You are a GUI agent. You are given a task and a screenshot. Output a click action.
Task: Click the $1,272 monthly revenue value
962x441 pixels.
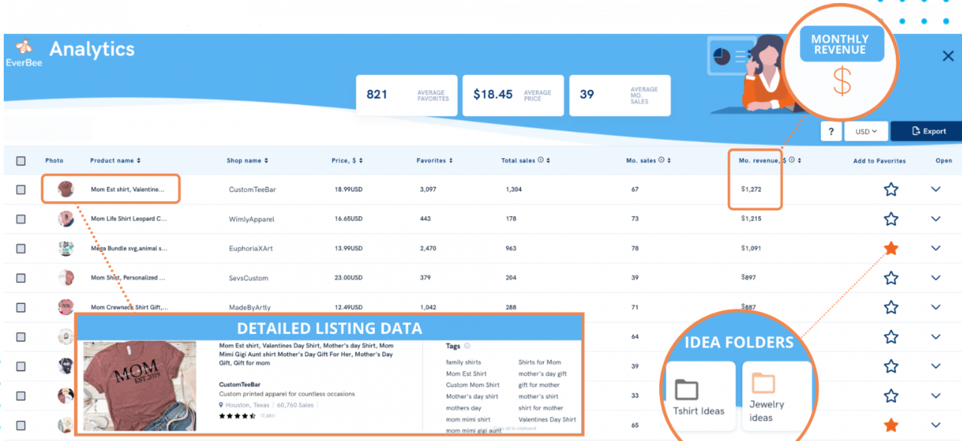[x=751, y=189]
